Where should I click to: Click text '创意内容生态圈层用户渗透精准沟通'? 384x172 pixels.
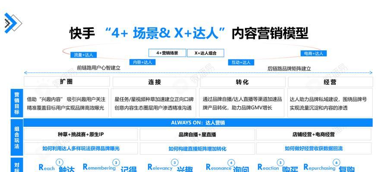tap(153, 108)
